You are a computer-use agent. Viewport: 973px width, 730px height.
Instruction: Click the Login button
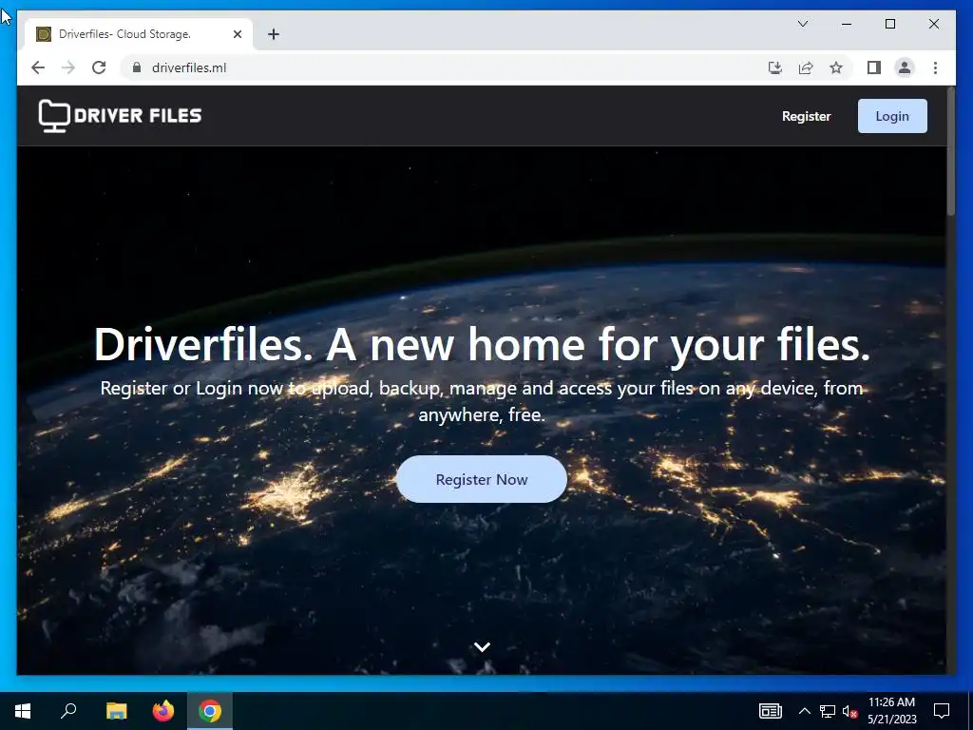tap(892, 116)
